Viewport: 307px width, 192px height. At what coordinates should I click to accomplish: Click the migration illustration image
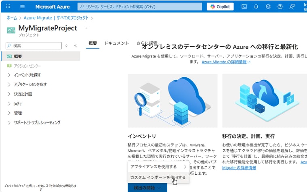(265, 101)
